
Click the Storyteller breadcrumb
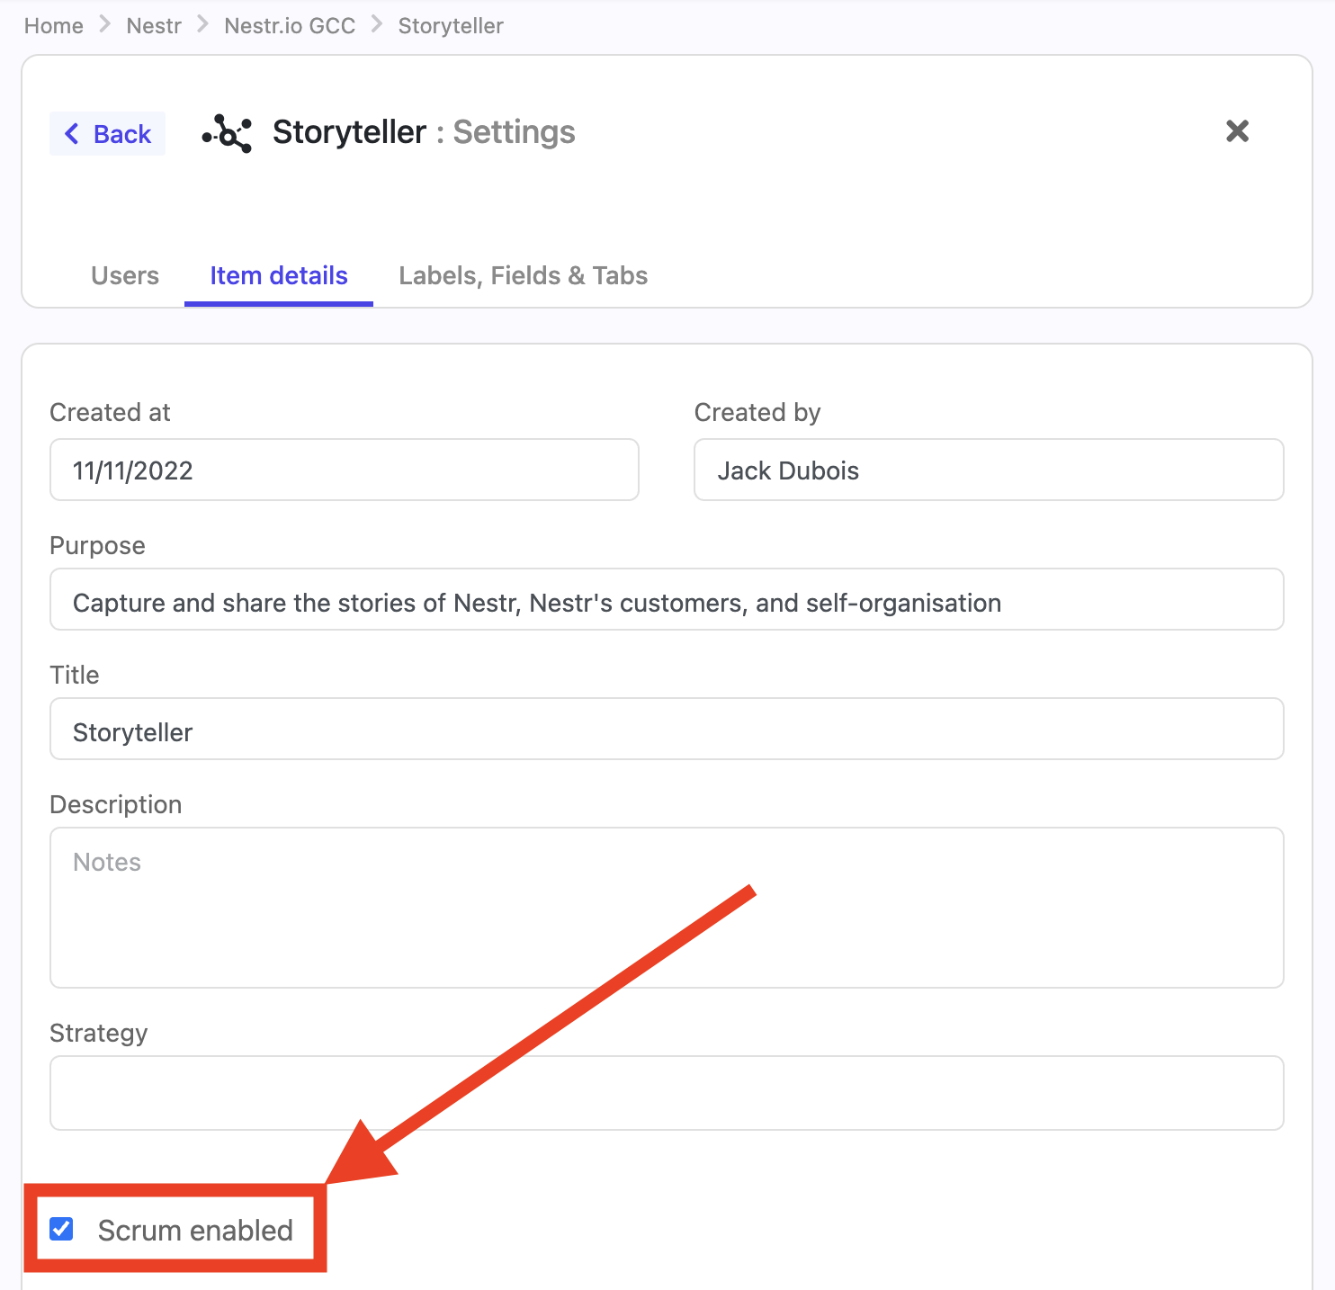point(451,26)
